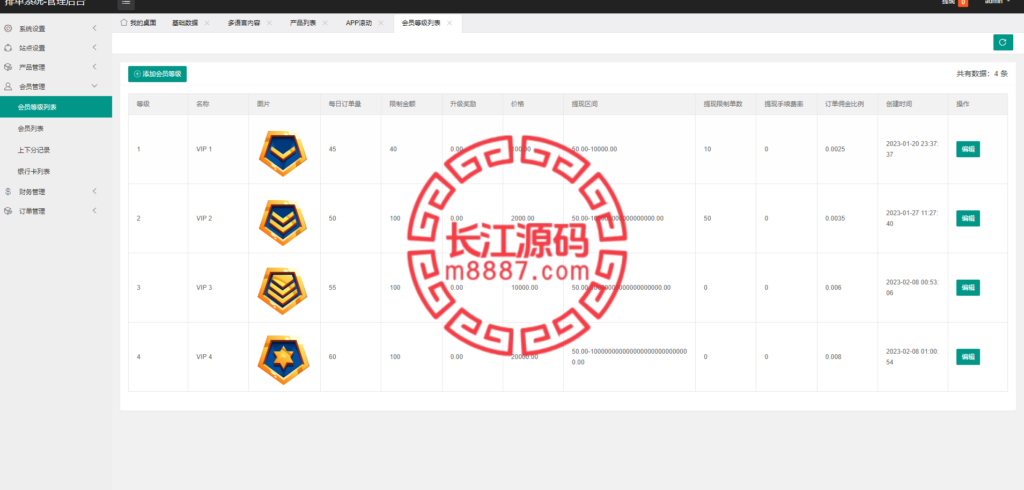Viewport: 1024px width, 490px height.
Task: Click the 产品管理 cube icon
Action: 8,67
